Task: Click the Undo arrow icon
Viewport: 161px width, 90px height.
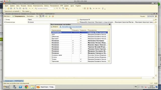Action: tap(30, 8)
